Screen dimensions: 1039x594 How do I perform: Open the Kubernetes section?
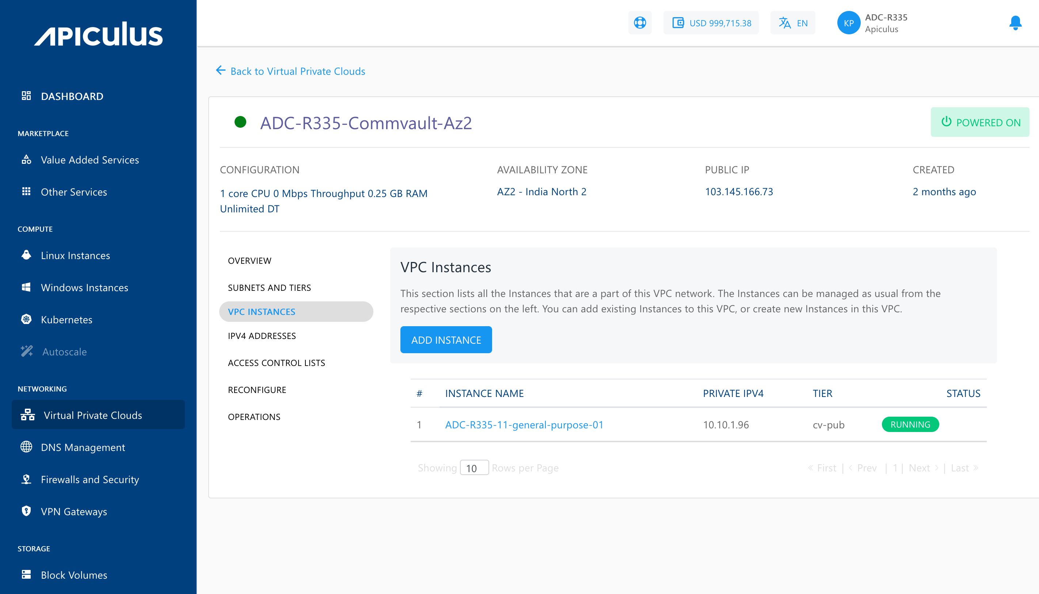pos(66,320)
